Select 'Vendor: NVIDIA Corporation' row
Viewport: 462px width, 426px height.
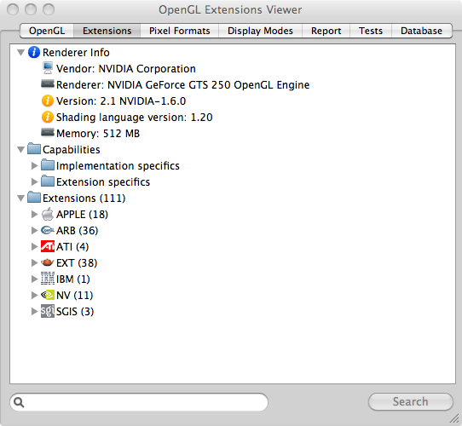pos(126,69)
